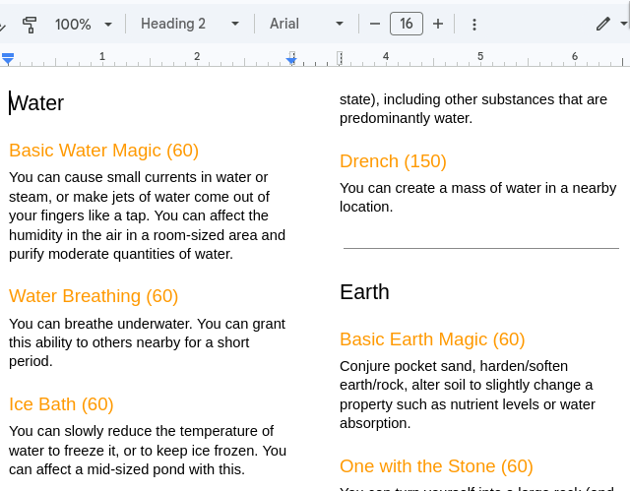Click paragraph starting 'You can cause small currents'
Screen dimensions: 630x491
147,215
